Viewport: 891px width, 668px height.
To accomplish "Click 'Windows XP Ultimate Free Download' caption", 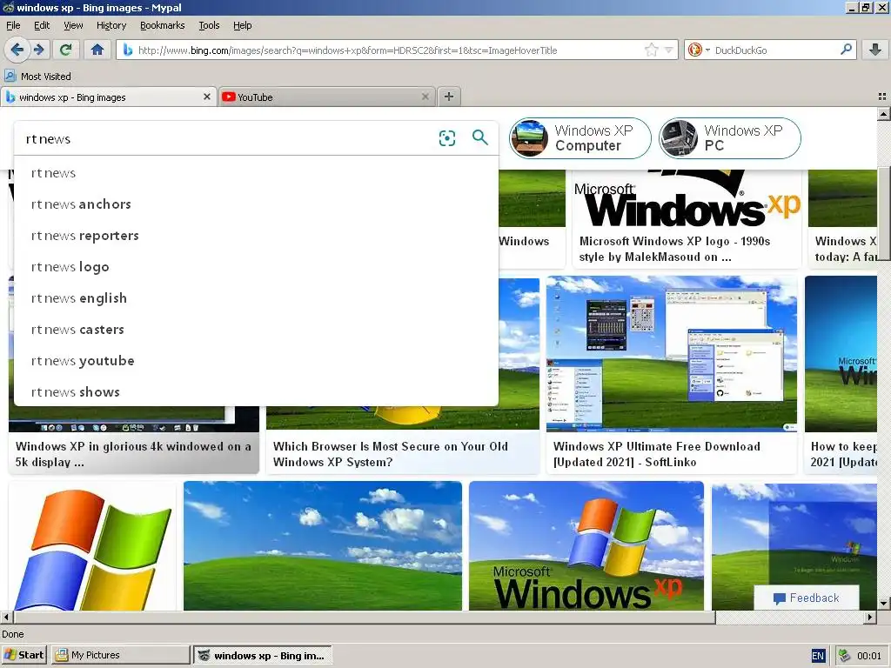I will 657,454.
